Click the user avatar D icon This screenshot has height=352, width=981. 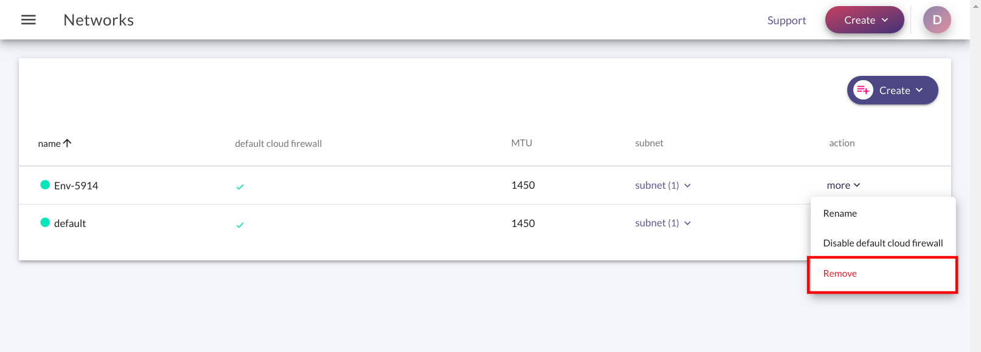click(937, 20)
